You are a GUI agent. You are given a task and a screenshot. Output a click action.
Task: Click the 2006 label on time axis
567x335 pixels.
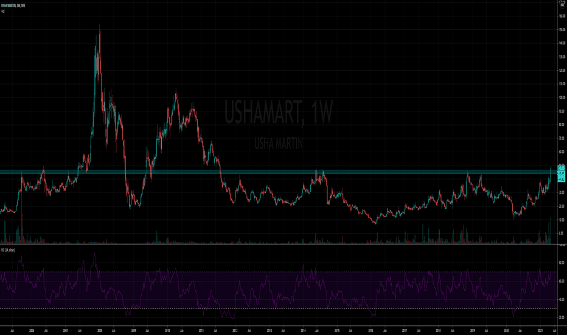point(32,330)
